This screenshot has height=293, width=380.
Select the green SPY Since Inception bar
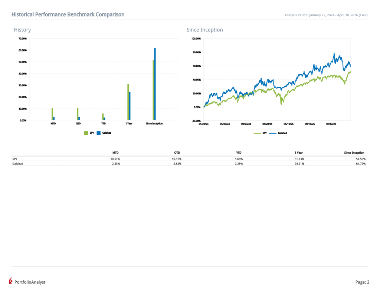click(x=153, y=90)
